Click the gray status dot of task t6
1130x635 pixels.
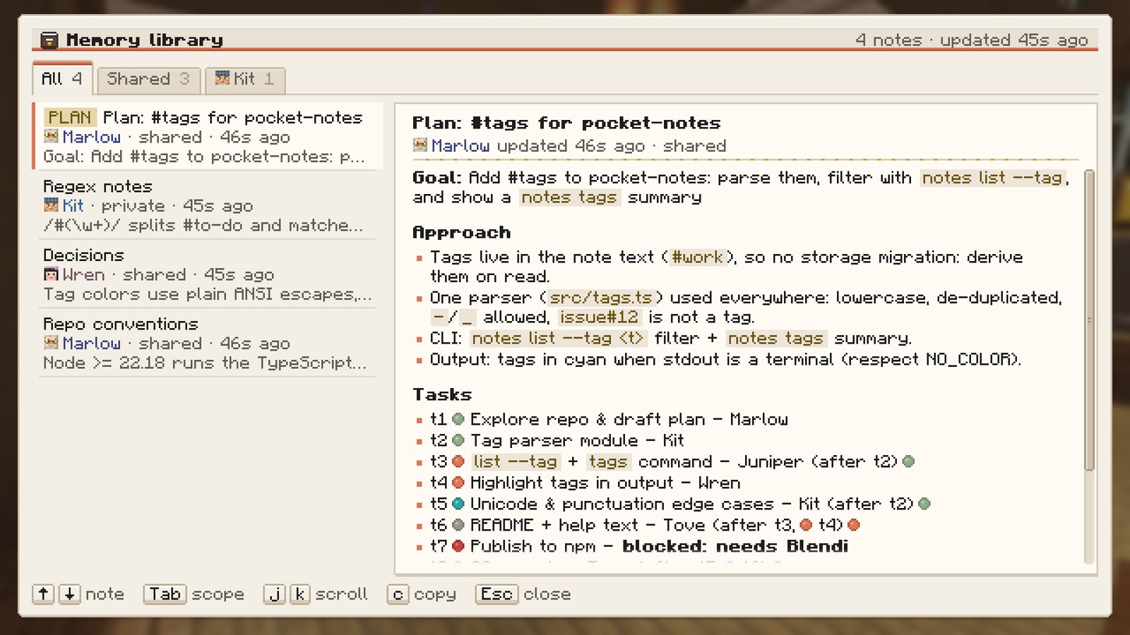pyautogui.click(x=458, y=525)
